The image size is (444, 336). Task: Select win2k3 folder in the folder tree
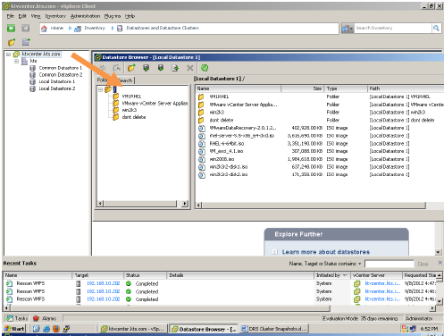point(129,110)
